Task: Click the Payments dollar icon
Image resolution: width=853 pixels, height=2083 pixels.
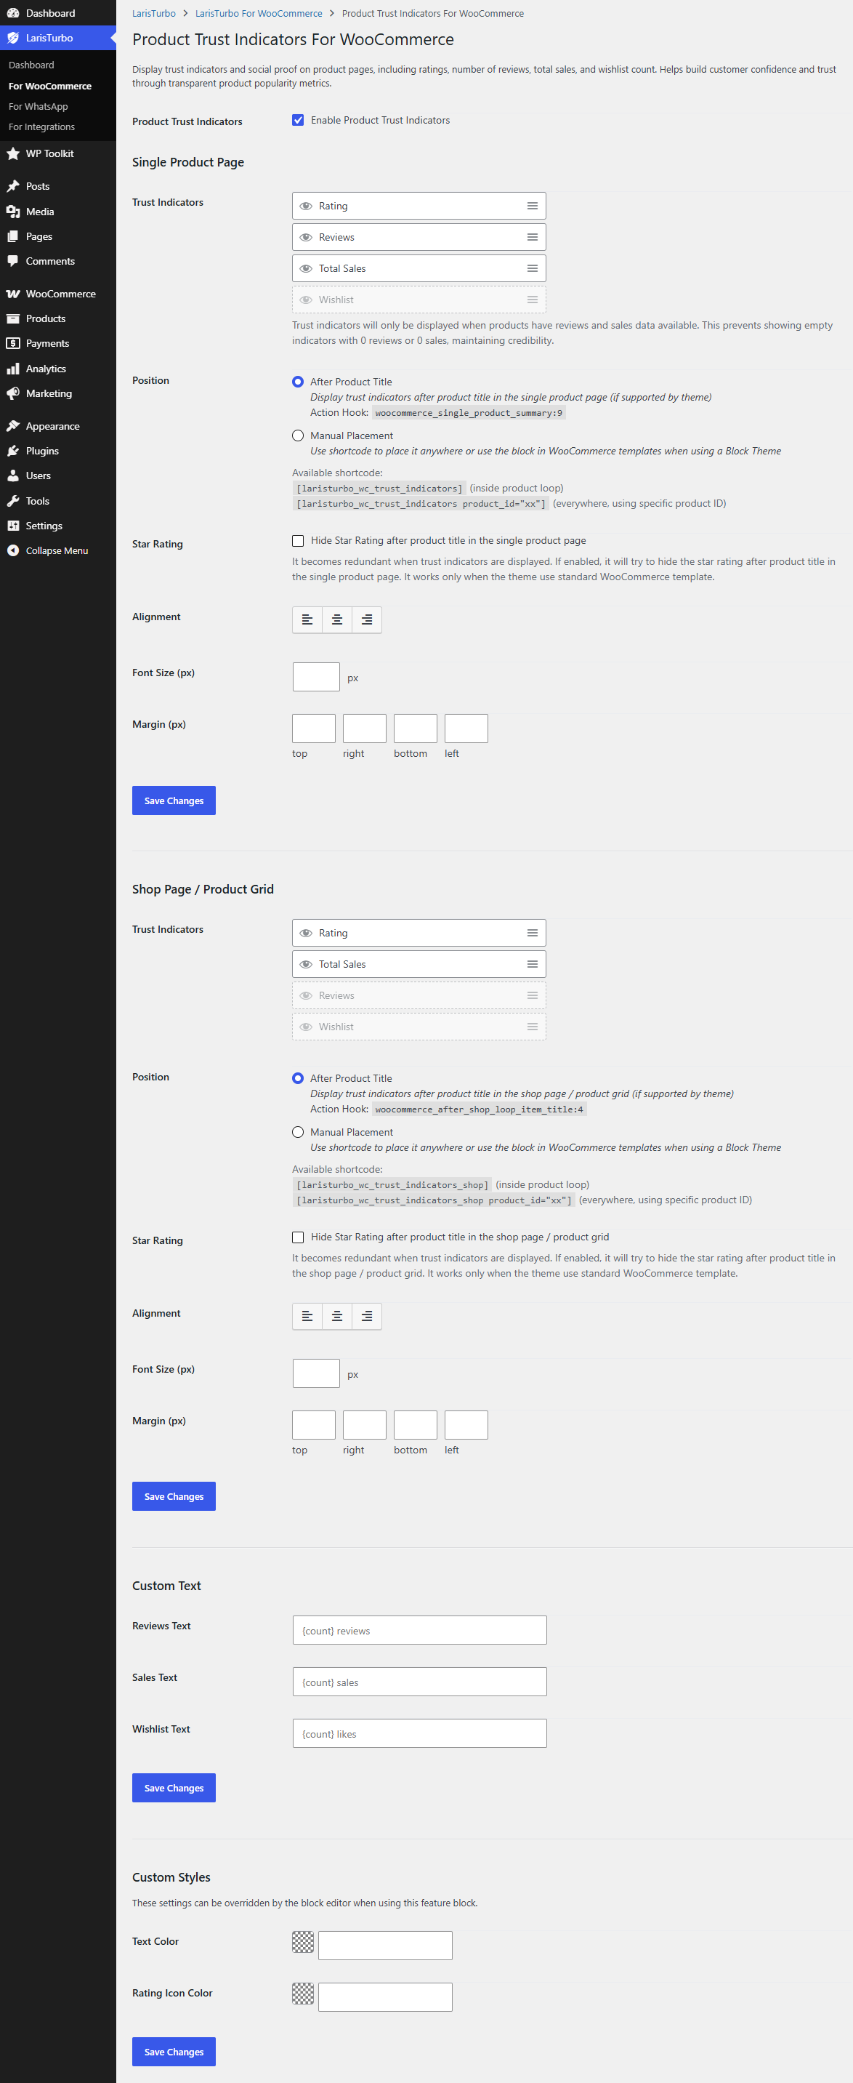Action: [13, 344]
